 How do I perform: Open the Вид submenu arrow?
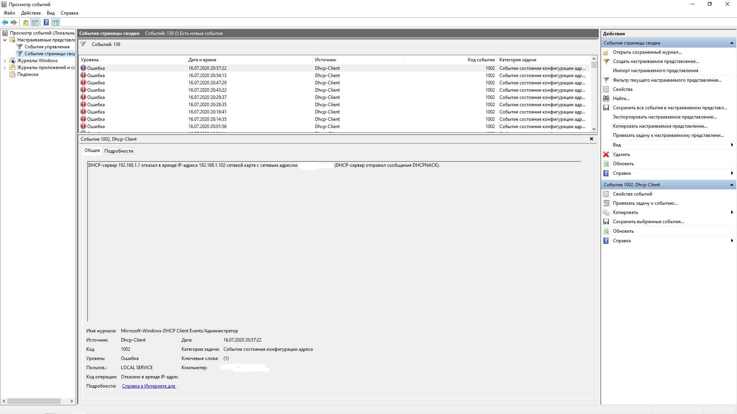click(x=732, y=145)
